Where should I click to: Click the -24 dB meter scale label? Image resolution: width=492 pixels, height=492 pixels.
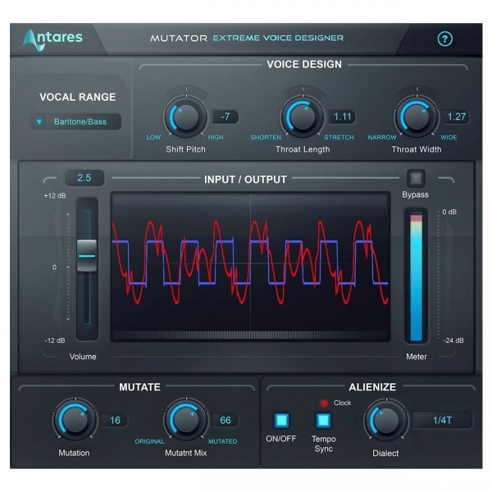pyautogui.click(x=453, y=340)
